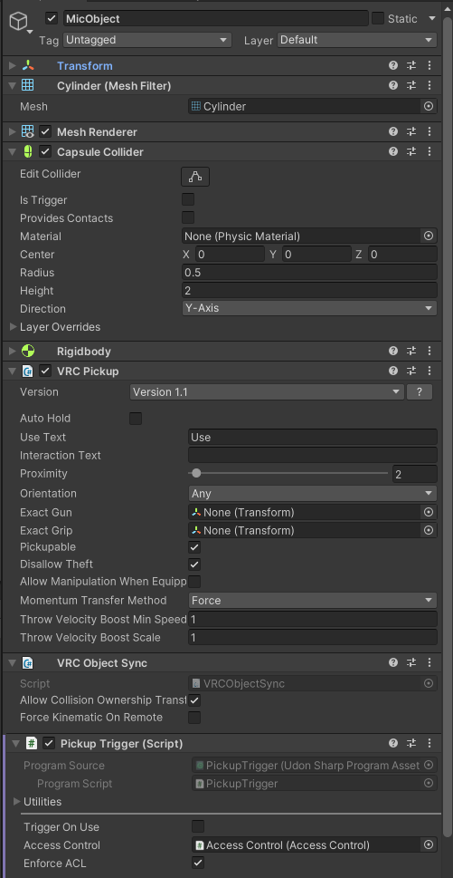Open presets icon for Transform component
The image size is (453, 878).
pyautogui.click(x=411, y=65)
